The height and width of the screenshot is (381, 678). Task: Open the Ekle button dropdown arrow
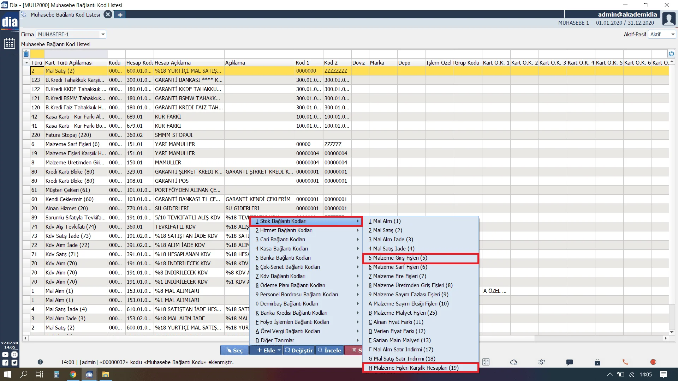(x=279, y=350)
